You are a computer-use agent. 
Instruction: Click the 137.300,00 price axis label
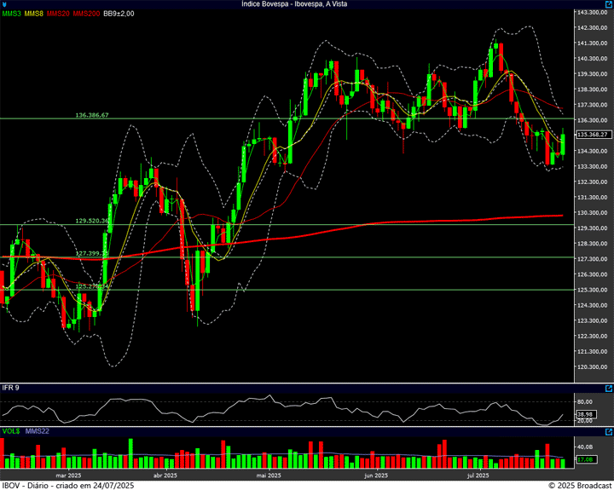[x=593, y=105]
